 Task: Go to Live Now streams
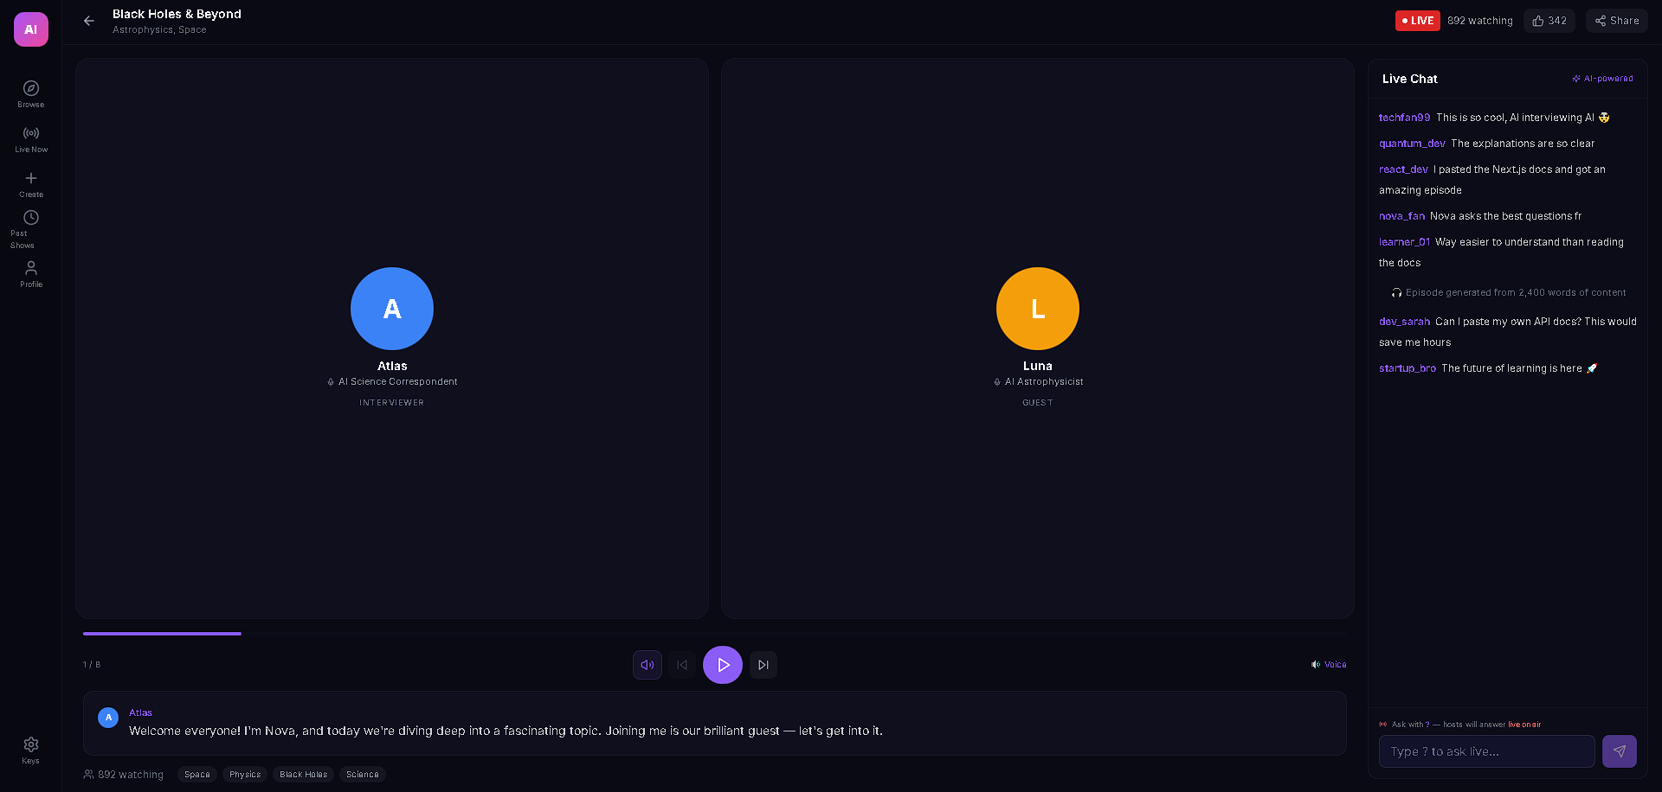pos(31,139)
